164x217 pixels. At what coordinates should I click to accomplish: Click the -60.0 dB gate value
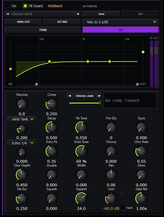[x=111, y=208]
